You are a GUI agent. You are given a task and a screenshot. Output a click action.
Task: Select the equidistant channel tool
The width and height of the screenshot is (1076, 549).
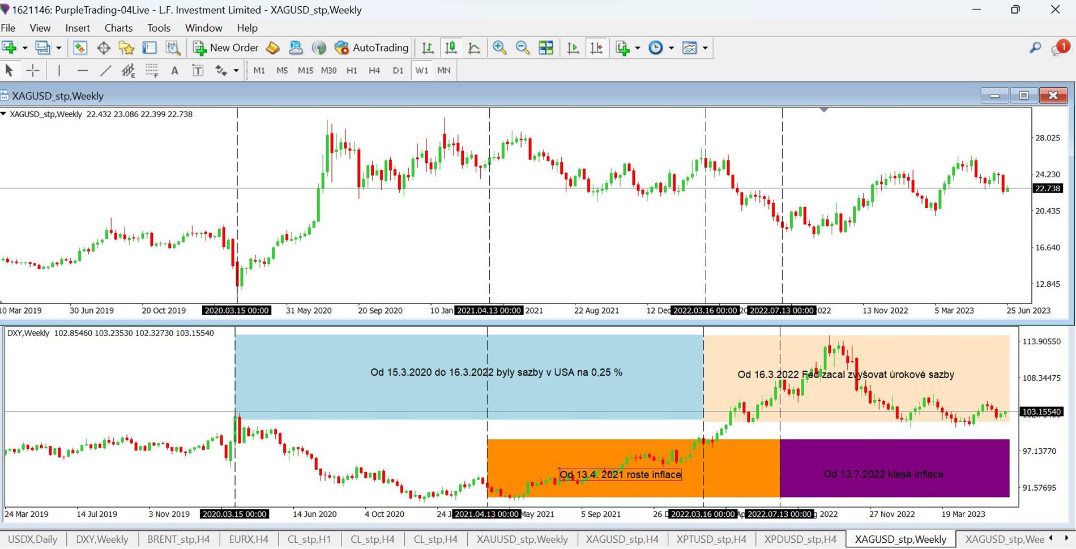click(x=129, y=71)
